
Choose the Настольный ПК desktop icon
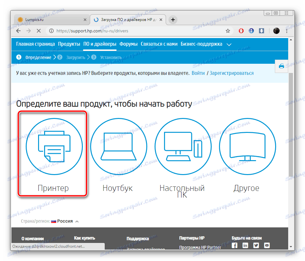[183, 146]
